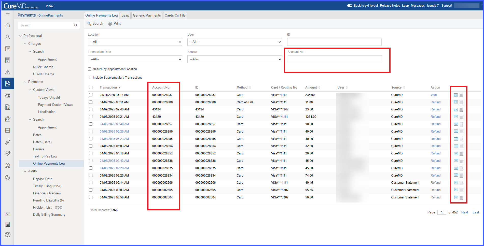View receipt document icon for 04/08/2025 05:40 AM row
The width and height of the screenshot is (484, 246).
point(461,124)
